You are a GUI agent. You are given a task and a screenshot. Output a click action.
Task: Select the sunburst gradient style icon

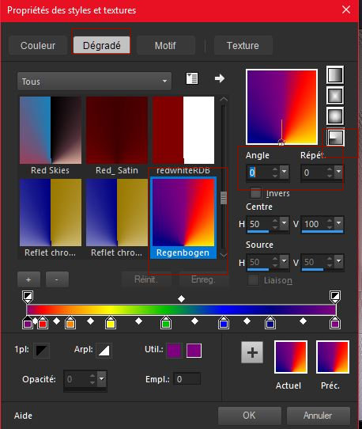click(335, 116)
